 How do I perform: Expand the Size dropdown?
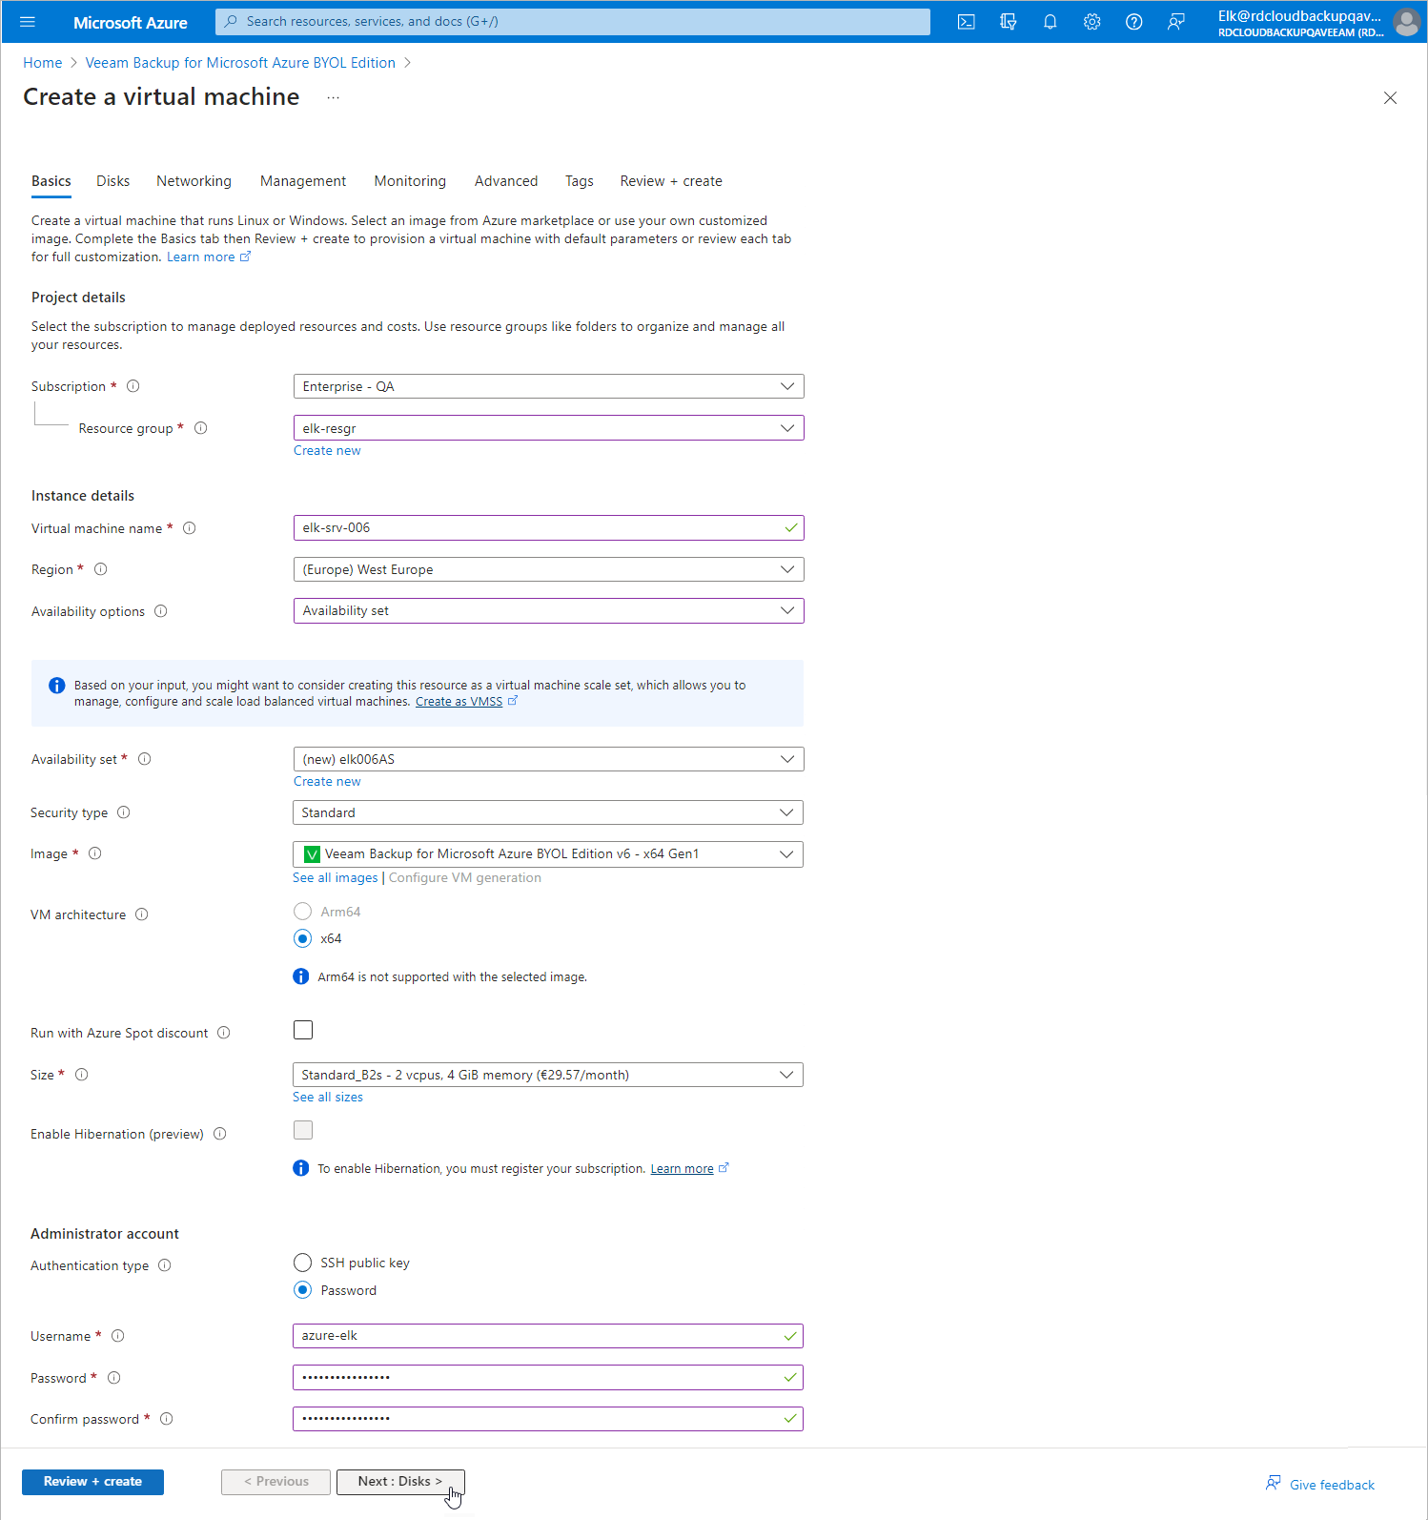(548, 1075)
